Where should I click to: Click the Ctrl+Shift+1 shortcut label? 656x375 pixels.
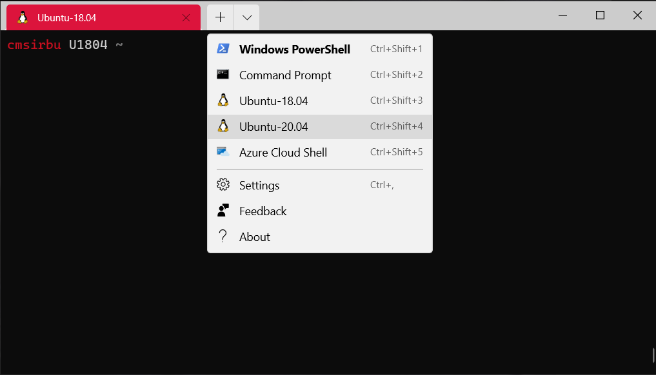(x=396, y=49)
